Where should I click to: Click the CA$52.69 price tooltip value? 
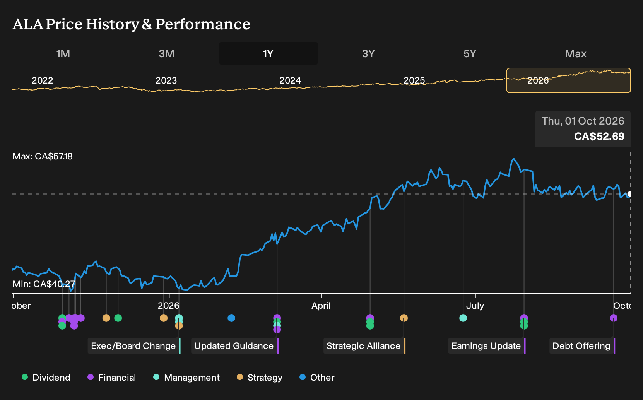tap(599, 137)
